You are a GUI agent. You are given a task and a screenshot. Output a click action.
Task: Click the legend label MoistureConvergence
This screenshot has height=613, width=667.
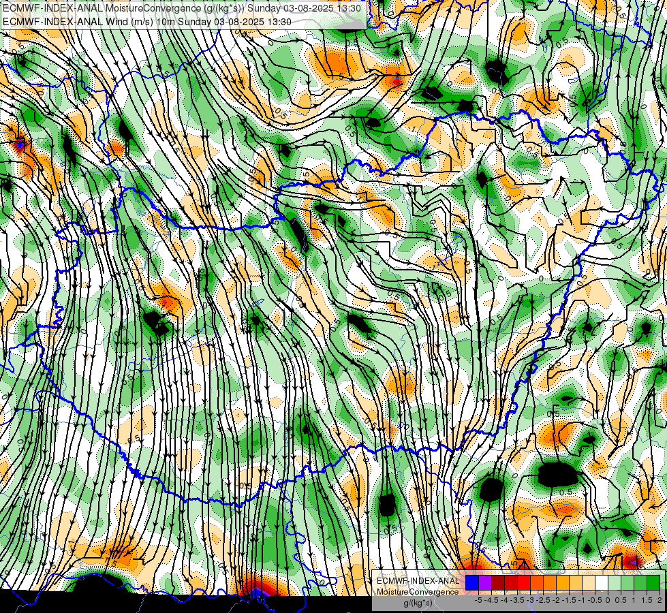[x=418, y=592]
